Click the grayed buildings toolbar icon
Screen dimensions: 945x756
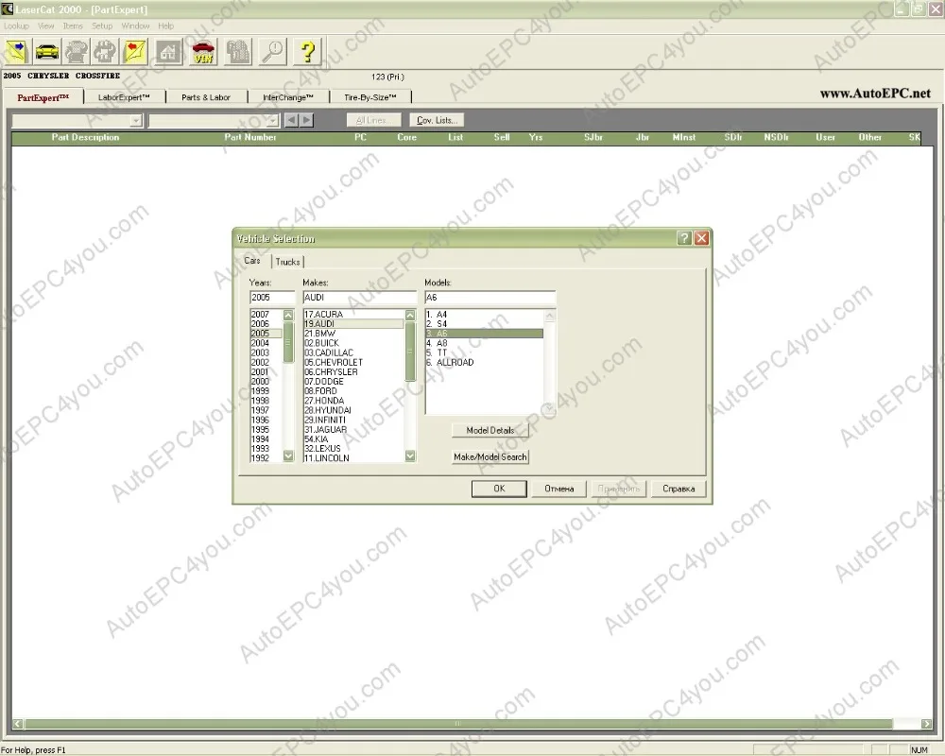(x=238, y=51)
